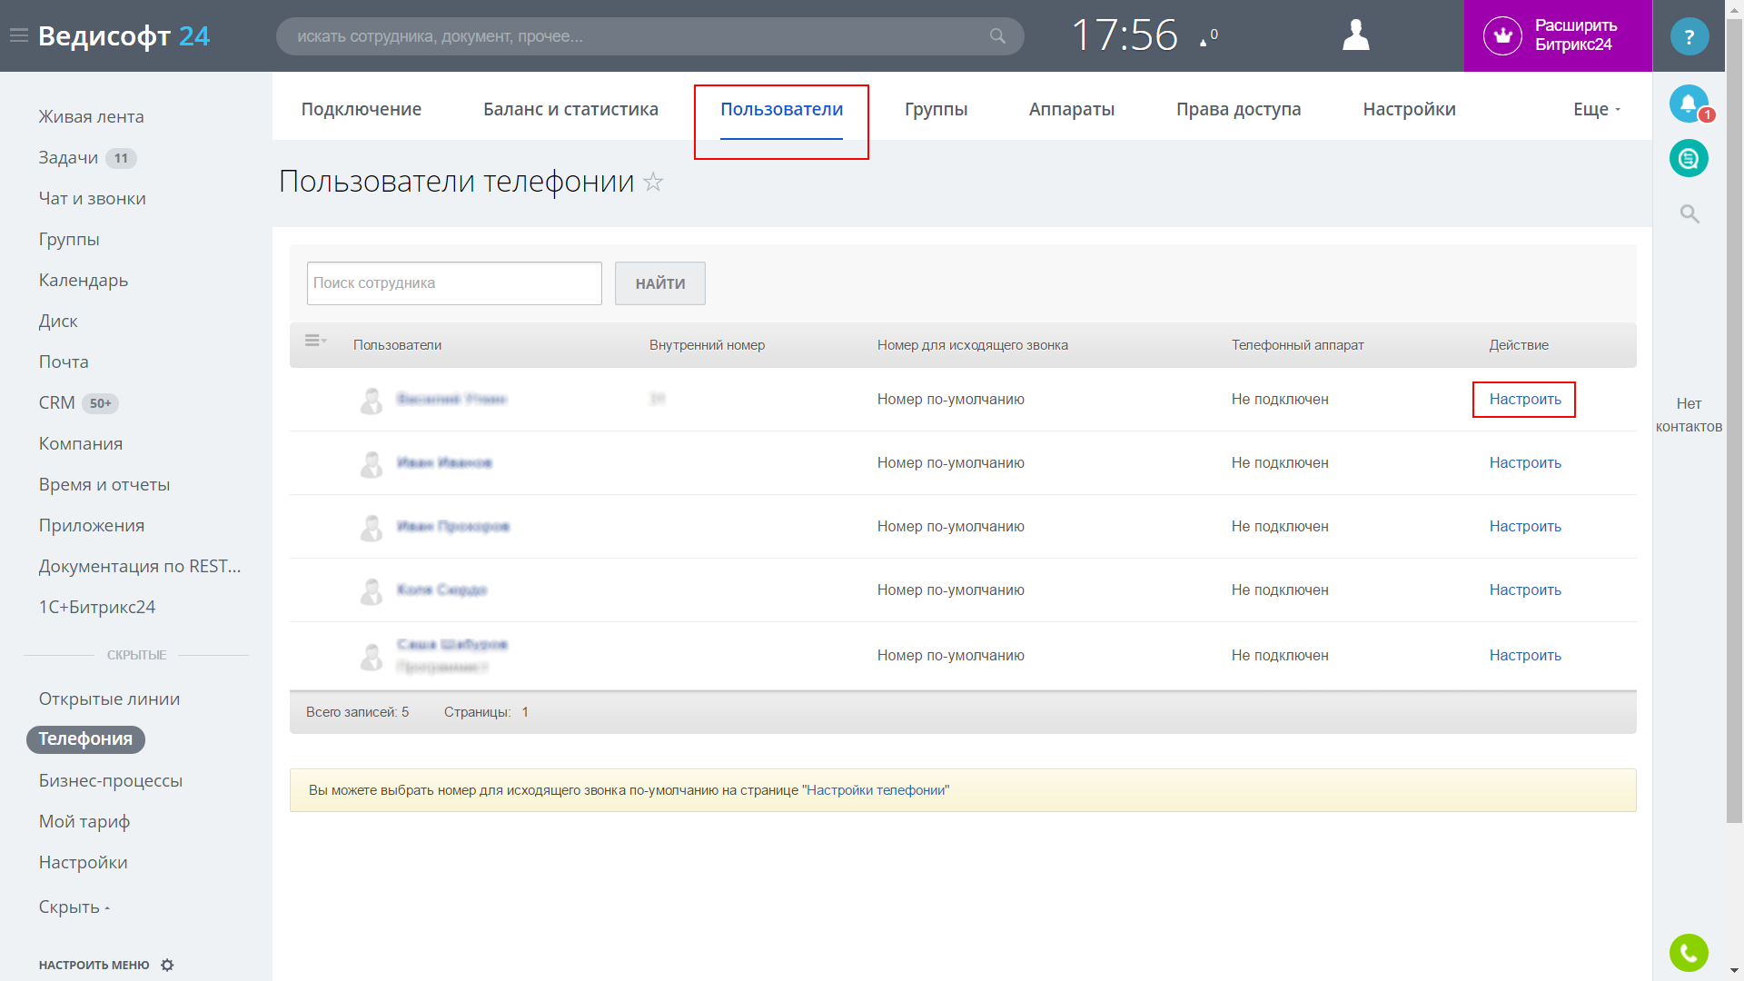Open the Группы tab
The image size is (1744, 981).
(x=936, y=109)
